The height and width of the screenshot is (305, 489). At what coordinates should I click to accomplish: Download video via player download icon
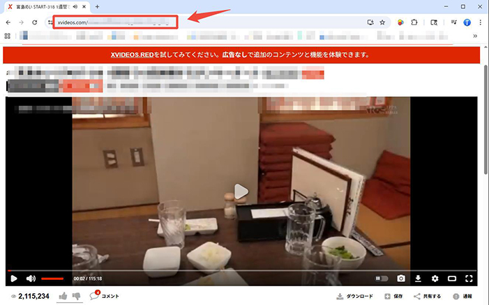click(x=418, y=279)
